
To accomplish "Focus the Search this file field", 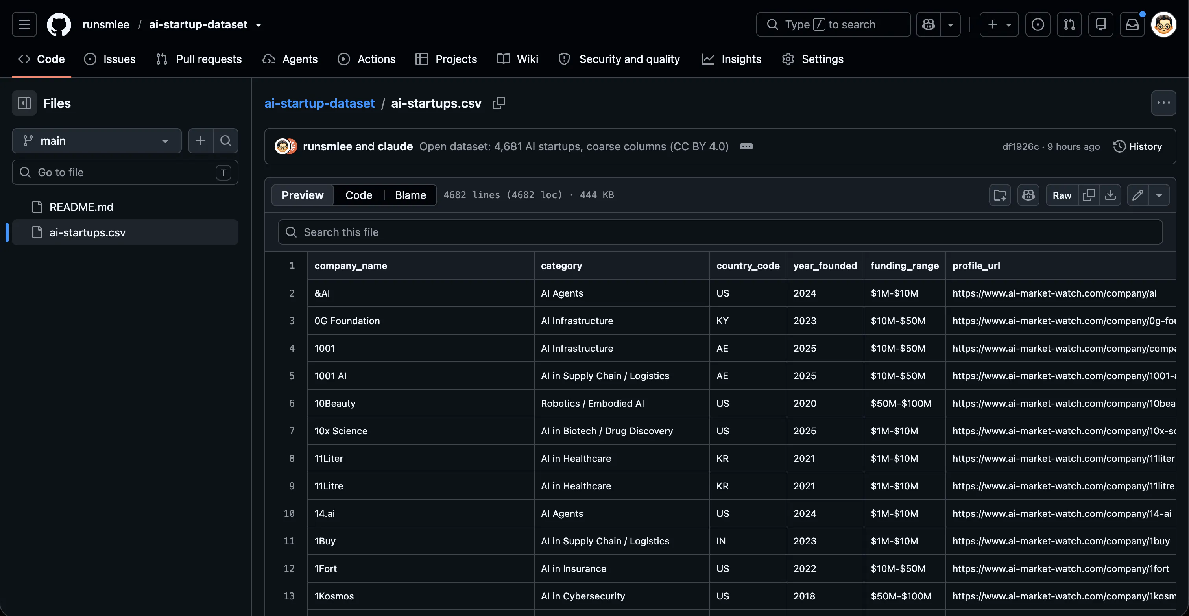I will 720,232.
